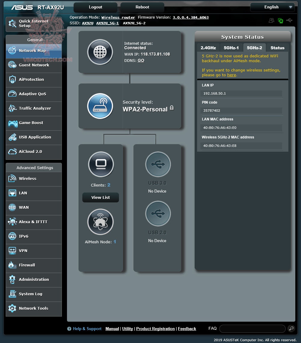Click the AiCloud 2.0 cloud icon
Image resolution: width=301 pixels, height=343 pixels.
pos(13,152)
